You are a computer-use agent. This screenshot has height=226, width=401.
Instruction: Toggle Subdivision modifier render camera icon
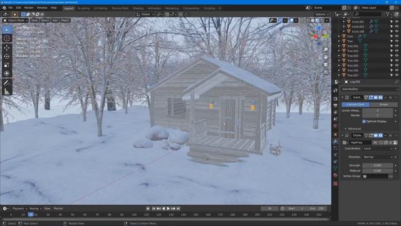click(x=380, y=98)
